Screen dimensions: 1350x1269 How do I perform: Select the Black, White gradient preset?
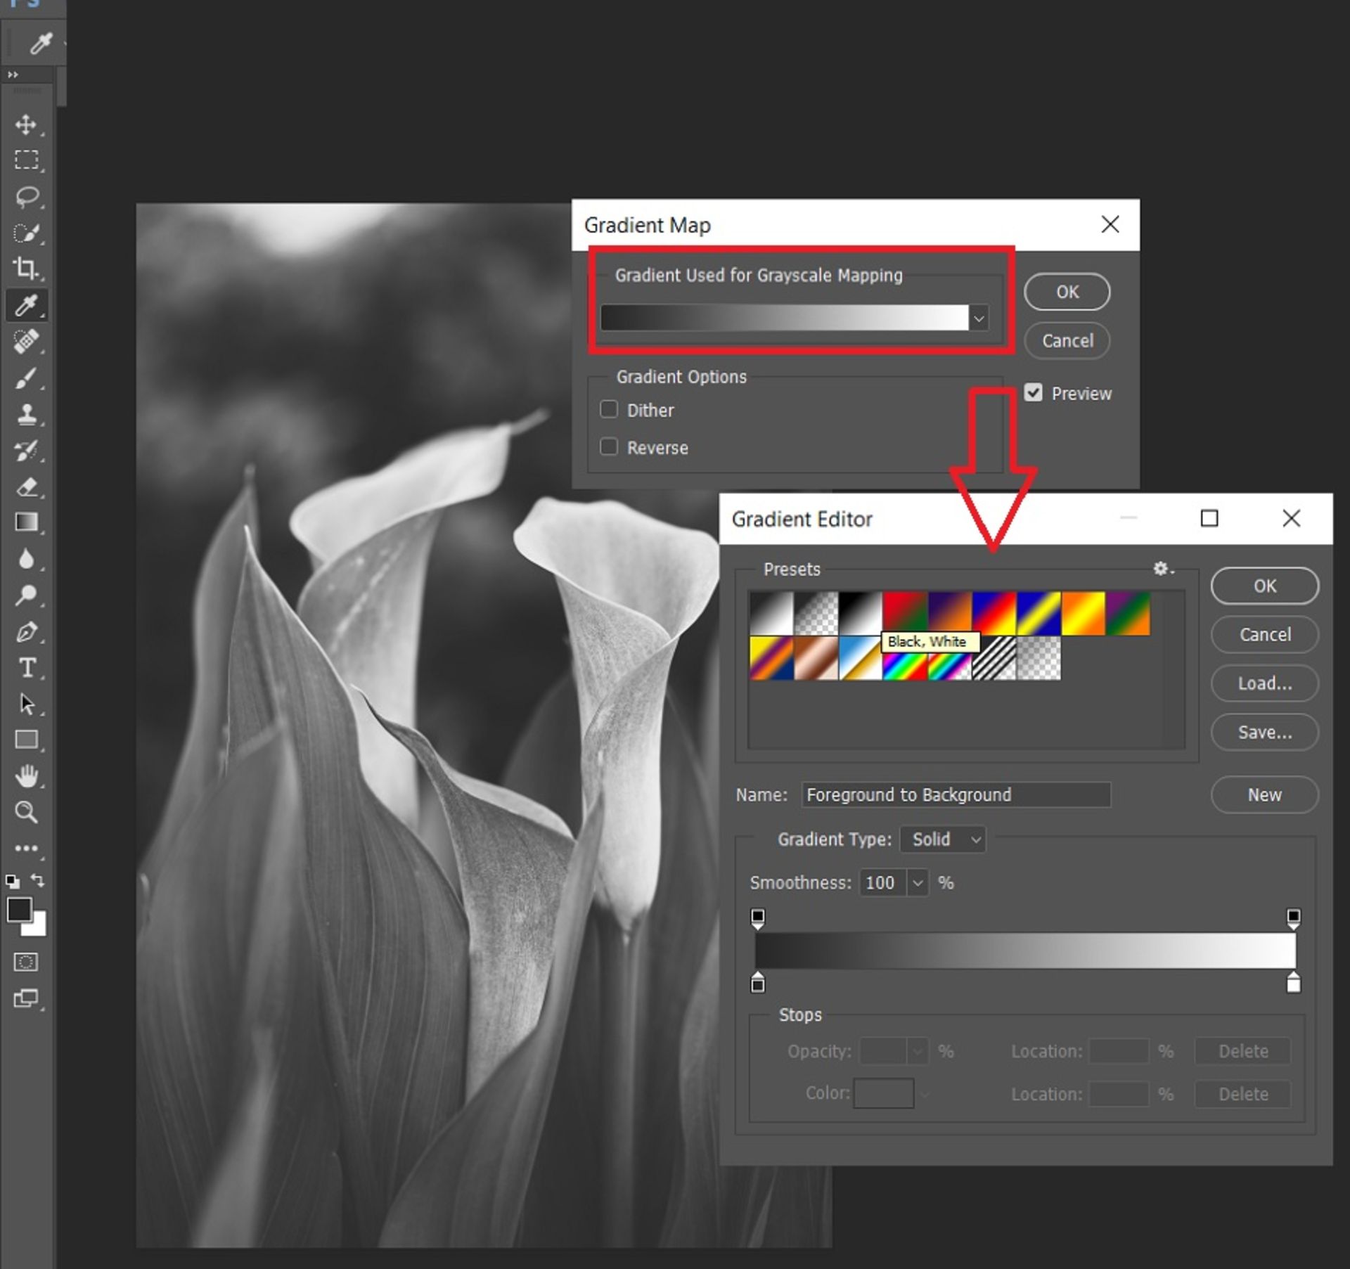[861, 612]
